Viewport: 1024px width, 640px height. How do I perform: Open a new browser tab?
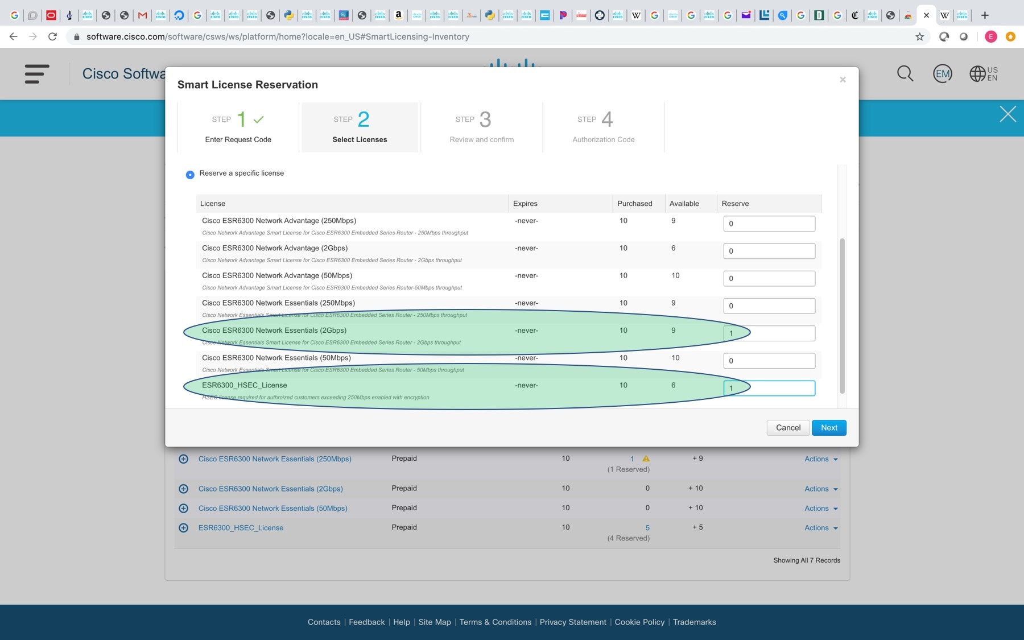pyautogui.click(x=985, y=15)
